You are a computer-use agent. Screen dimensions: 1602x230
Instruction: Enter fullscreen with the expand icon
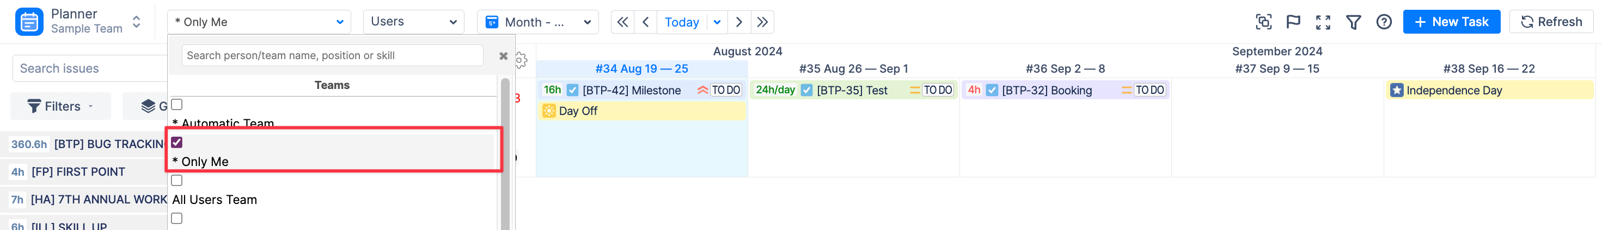tap(1323, 22)
